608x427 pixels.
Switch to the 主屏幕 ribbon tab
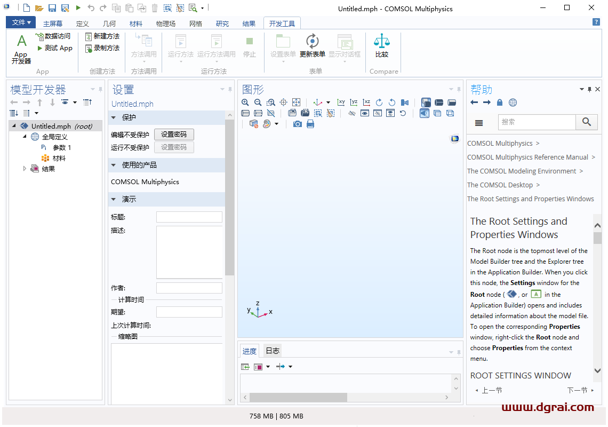(53, 23)
